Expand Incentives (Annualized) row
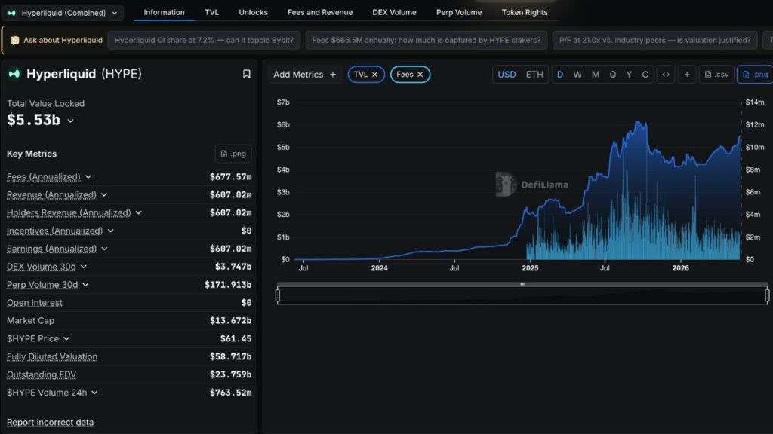773x434 pixels. [x=110, y=231]
